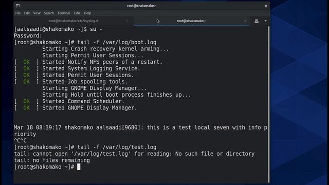Click the '^C^C' interrupt line
Image resolution: width=329 pixels, height=185 pixels.
click(21, 140)
